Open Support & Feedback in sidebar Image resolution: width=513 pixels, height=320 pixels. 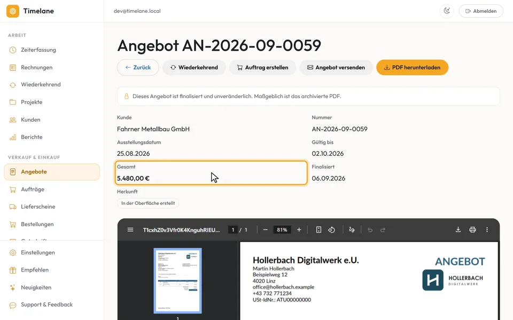[52, 305]
